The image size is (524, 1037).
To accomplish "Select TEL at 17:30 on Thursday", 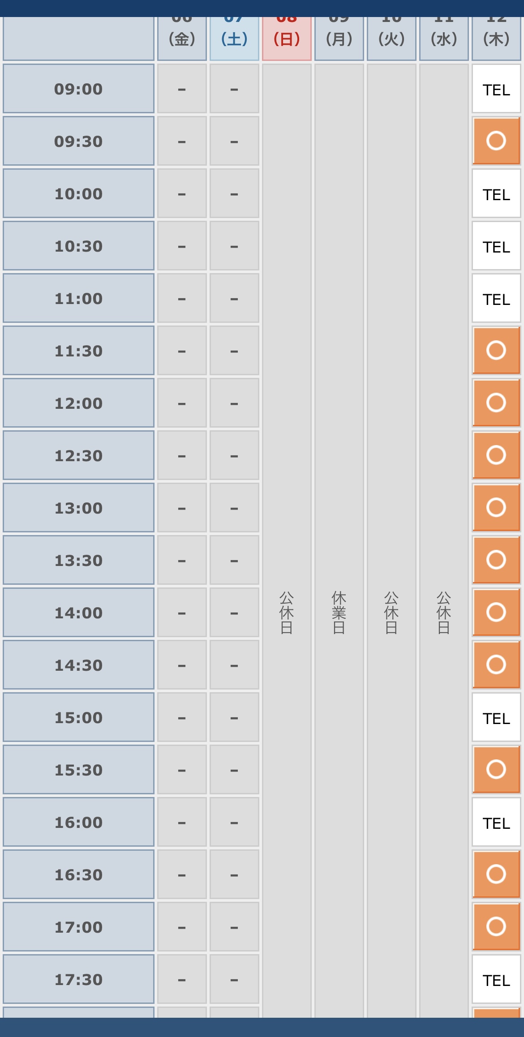I will tap(496, 980).
